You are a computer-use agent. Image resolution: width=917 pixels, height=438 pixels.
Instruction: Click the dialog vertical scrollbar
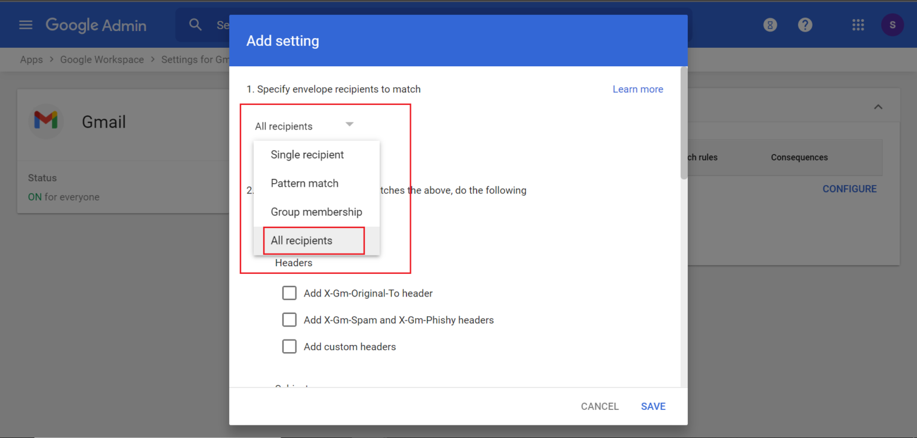coord(684,123)
